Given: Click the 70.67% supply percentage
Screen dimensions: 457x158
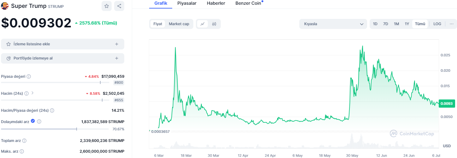Looking at the screenshot, I should tap(118, 129).
